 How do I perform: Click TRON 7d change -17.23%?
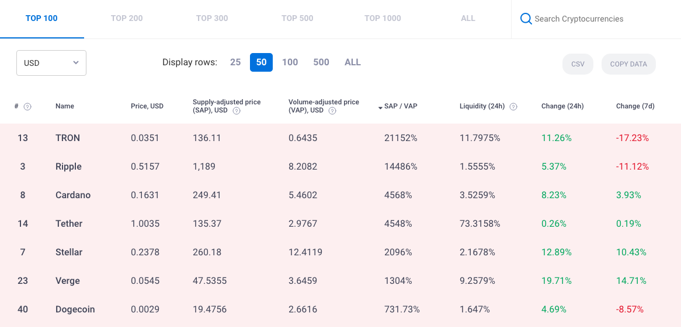point(633,138)
